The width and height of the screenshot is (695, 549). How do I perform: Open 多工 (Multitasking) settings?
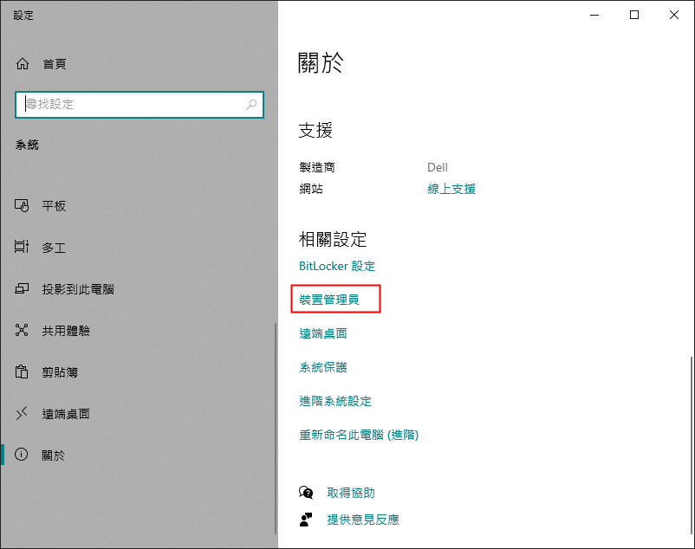pyautogui.click(x=21, y=248)
